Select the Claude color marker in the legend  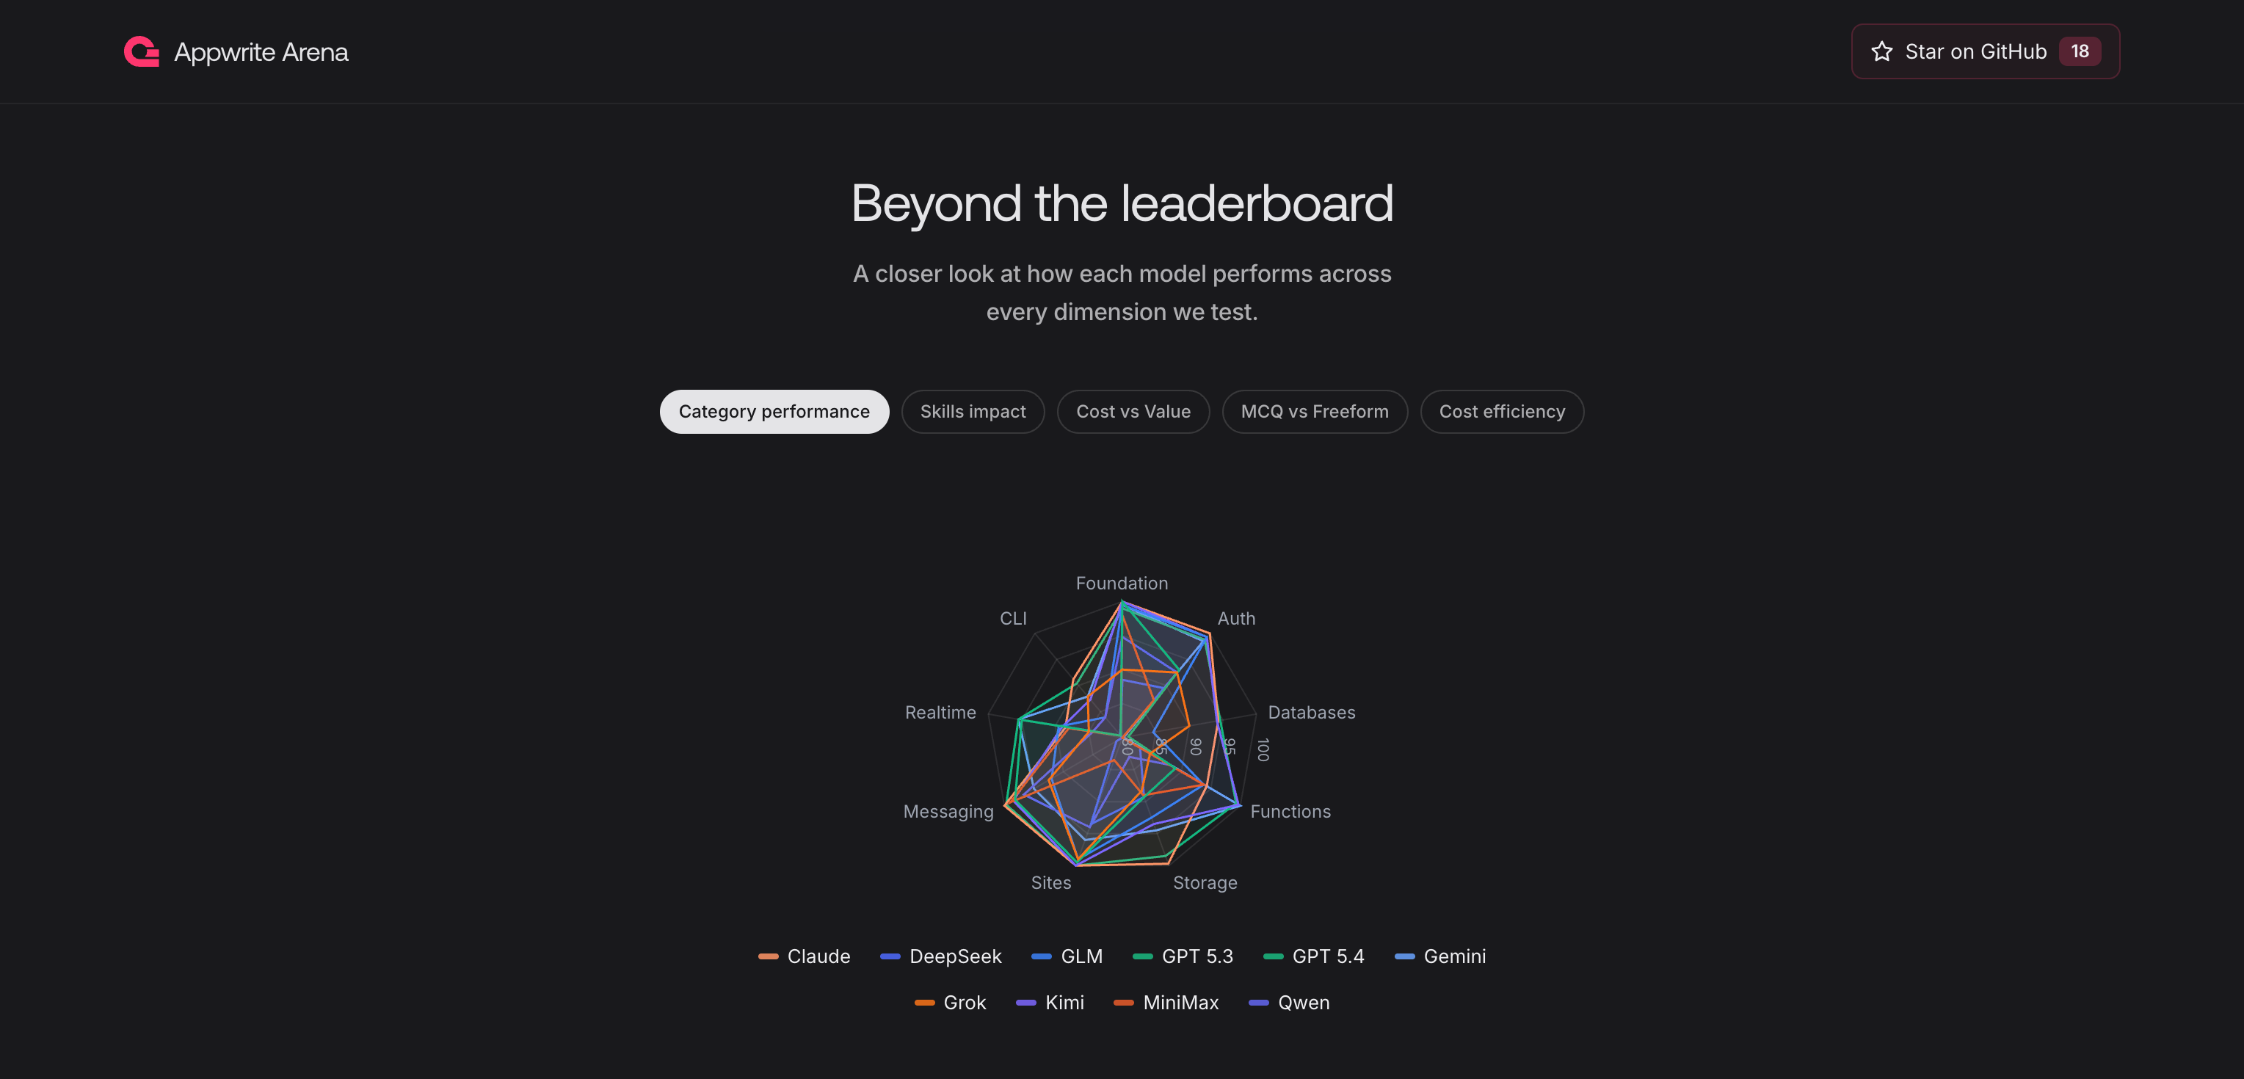pos(768,956)
